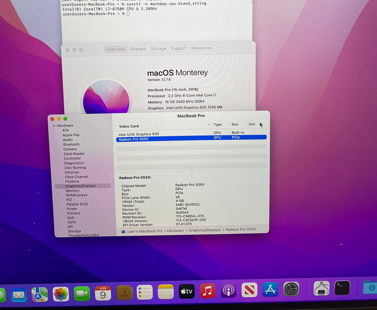This screenshot has width=377, height=310.
Task: Click Video Card column header
Action: [129, 126]
